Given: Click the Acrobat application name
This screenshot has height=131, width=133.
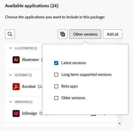Looking at the screenshot, I should [29, 86].
